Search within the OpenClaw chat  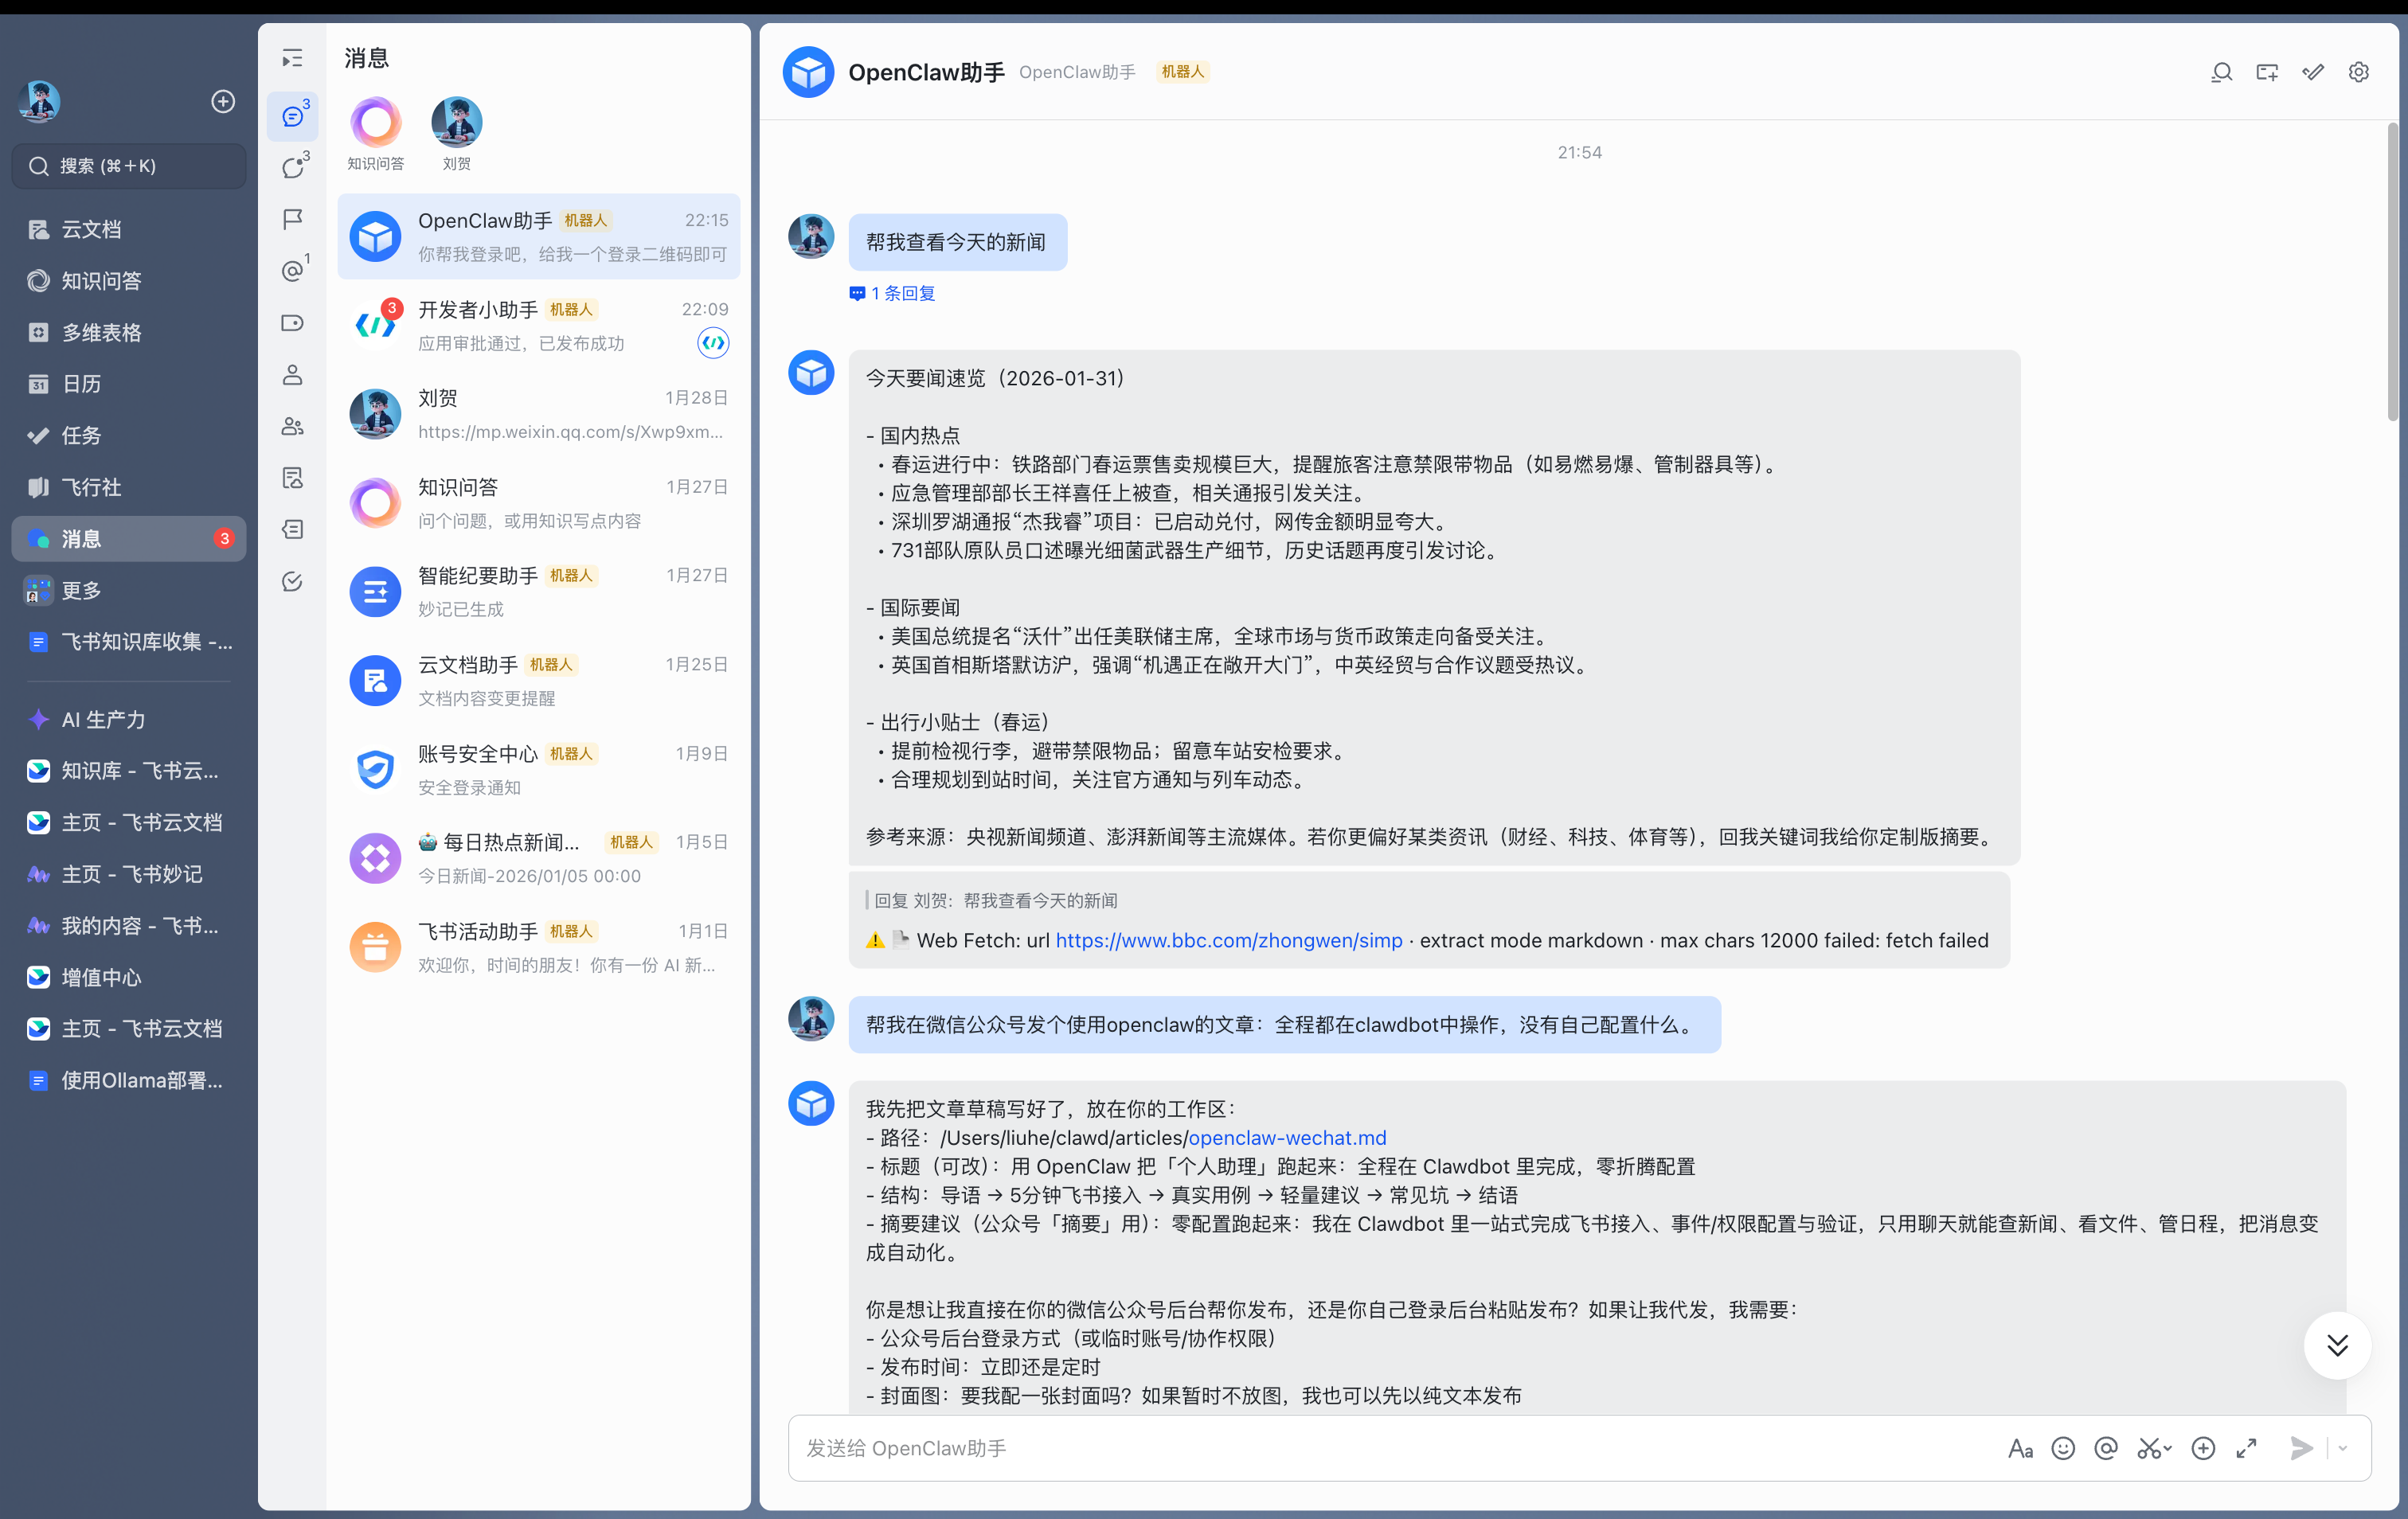(x=2221, y=72)
